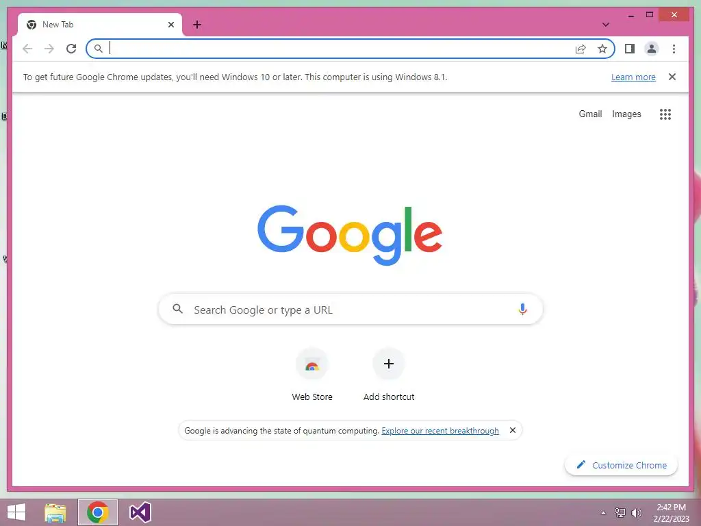Open the Windows Start menu
Viewport: 701px width, 526px height.
[16, 512]
